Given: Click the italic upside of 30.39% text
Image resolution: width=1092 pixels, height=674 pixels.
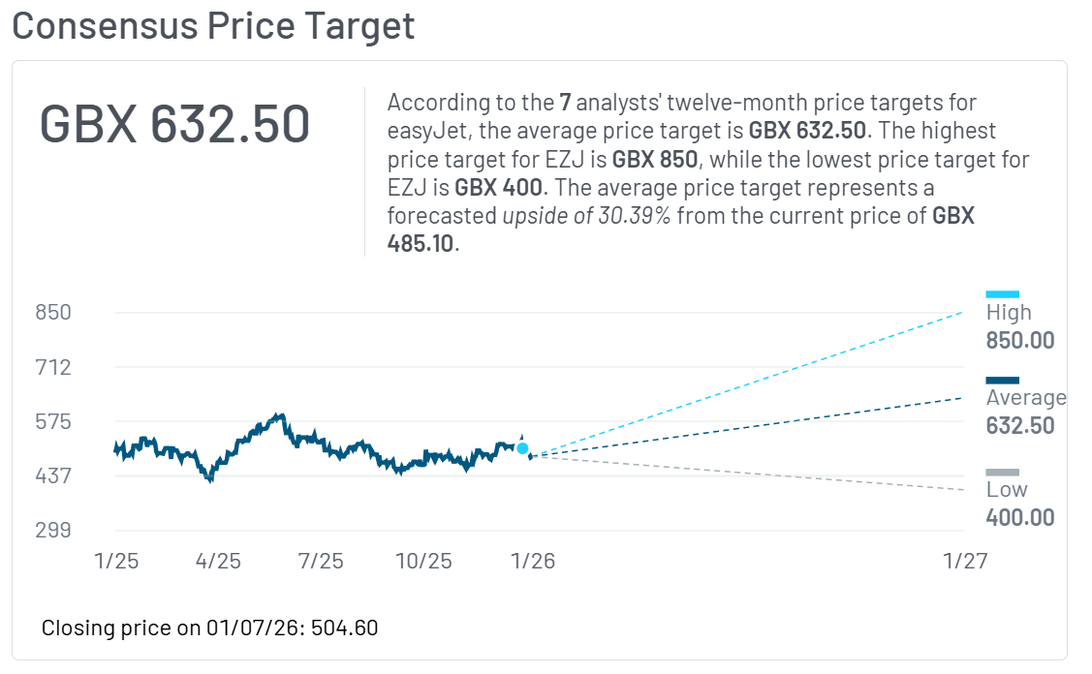Looking at the screenshot, I should (586, 215).
